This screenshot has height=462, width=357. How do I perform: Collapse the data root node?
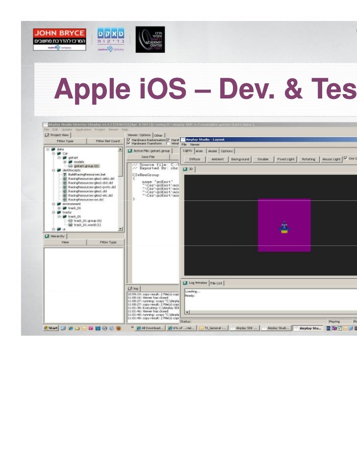tap(48, 149)
